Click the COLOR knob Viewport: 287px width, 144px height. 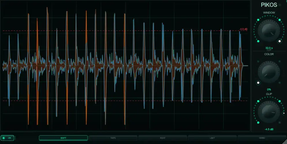[x=269, y=72]
